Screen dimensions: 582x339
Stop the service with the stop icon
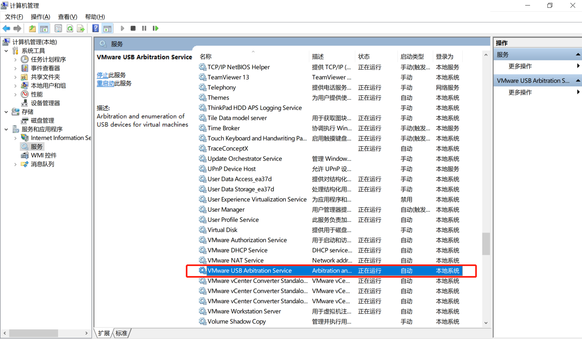[x=133, y=28]
